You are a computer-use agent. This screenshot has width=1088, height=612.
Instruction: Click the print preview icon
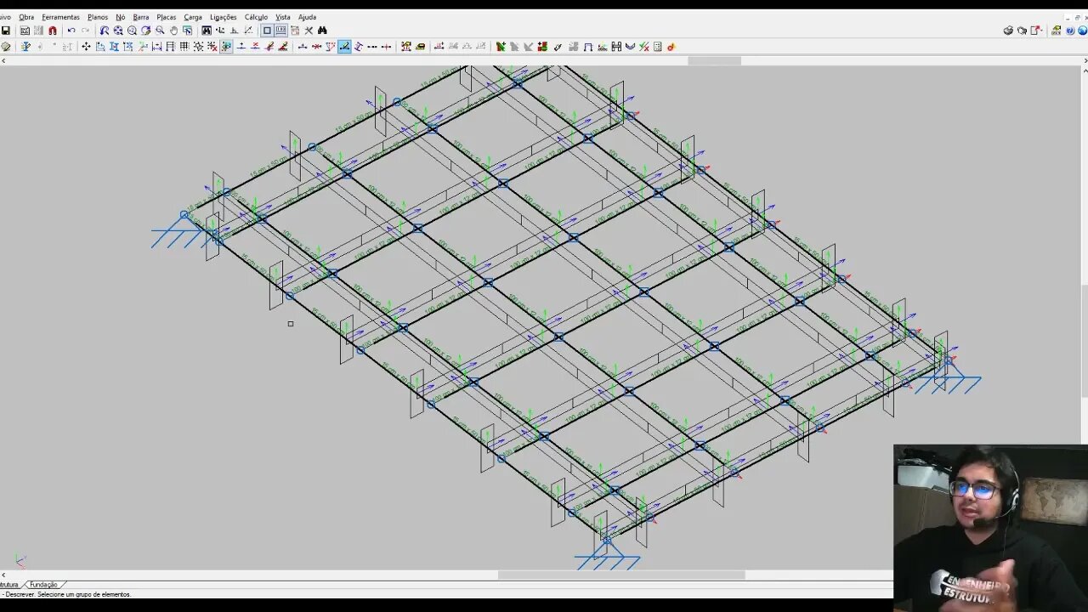point(1022,31)
